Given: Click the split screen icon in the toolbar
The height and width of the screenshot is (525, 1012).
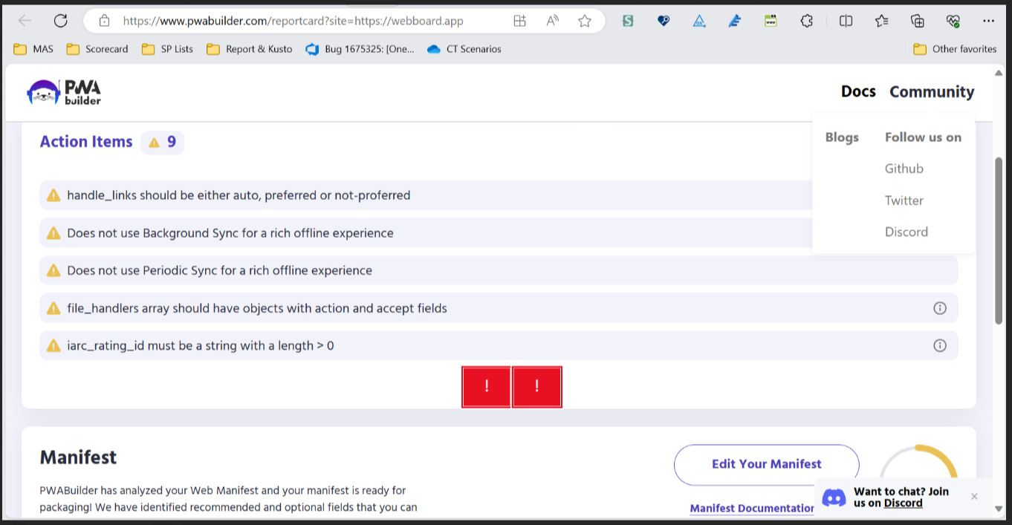Looking at the screenshot, I should tap(845, 21).
